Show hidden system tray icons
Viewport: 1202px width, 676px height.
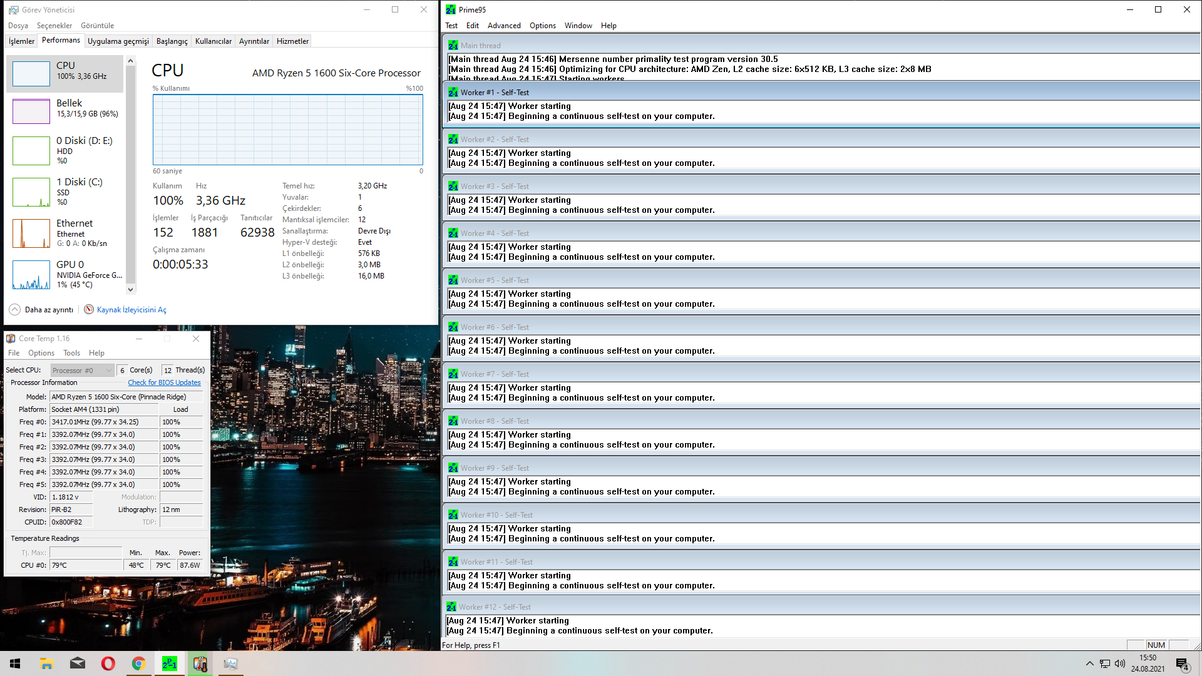tap(1089, 663)
